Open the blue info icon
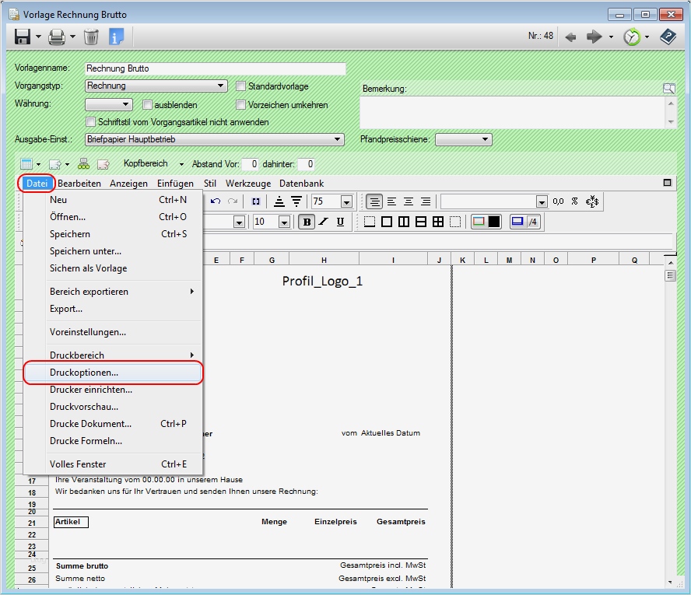Screen dimensions: 691x595 click(116, 37)
